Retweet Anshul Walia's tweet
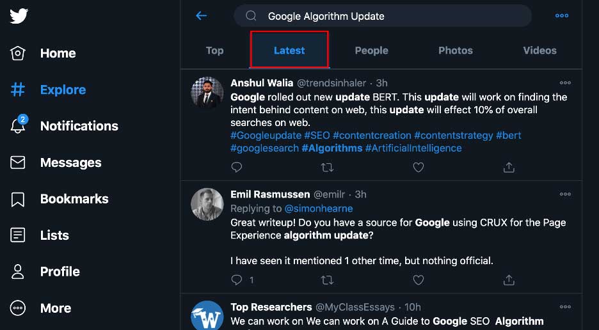Image resolution: width=599 pixels, height=330 pixels. coord(327,167)
